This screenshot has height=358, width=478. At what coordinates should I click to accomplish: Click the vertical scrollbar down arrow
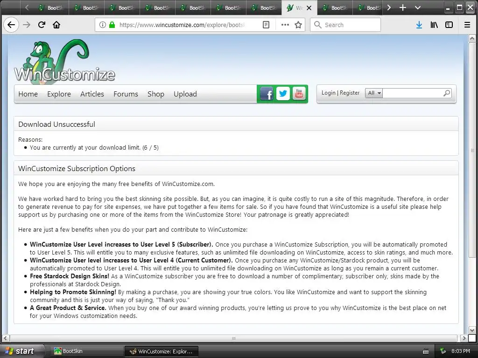tap(472, 330)
